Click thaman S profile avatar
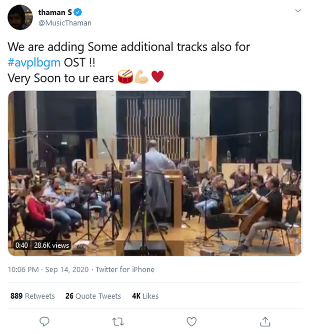This screenshot has width=310, height=334. [x=20, y=18]
